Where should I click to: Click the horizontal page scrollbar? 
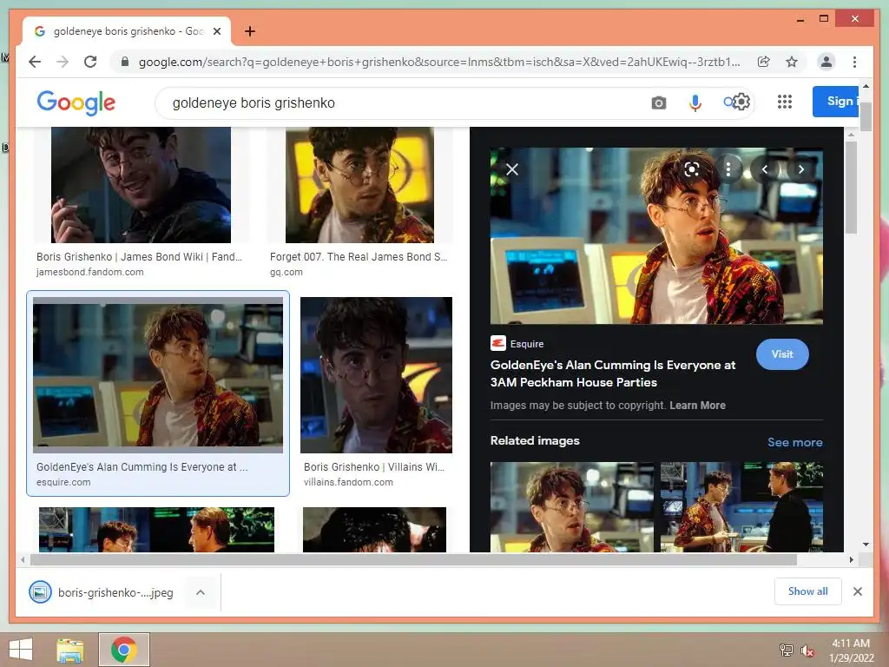click(413, 560)
